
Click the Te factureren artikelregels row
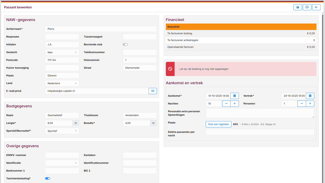point(241,40)
